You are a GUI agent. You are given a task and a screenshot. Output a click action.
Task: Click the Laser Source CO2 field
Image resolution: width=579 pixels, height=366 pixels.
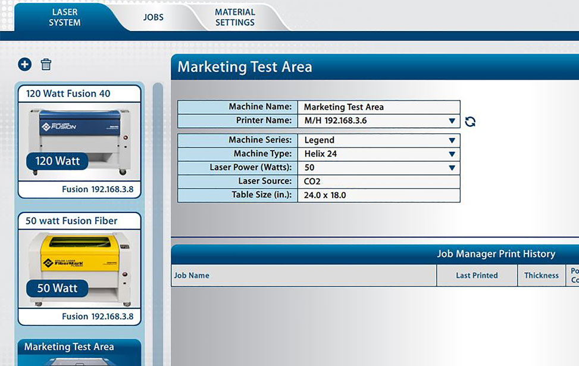[378, 182]
